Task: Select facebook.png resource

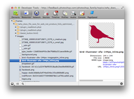Action: (x=28, y=70)
